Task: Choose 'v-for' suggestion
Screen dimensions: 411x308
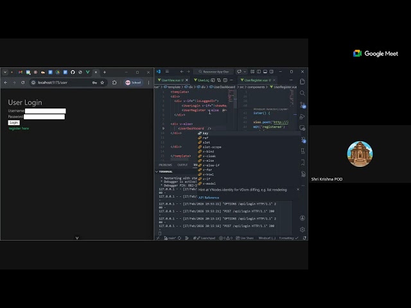Action: [249, 169]
